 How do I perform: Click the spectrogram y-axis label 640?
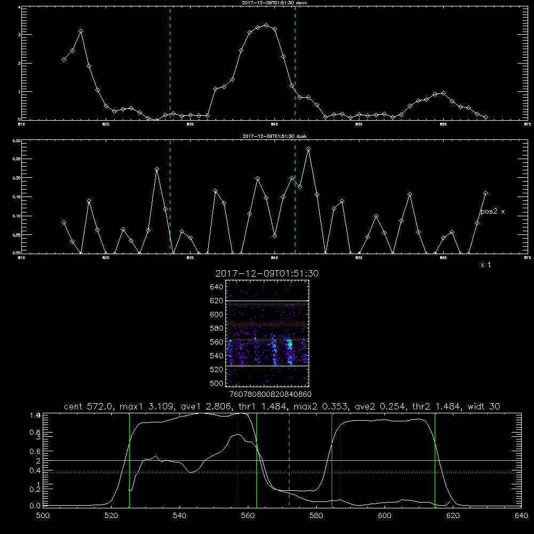217,287
